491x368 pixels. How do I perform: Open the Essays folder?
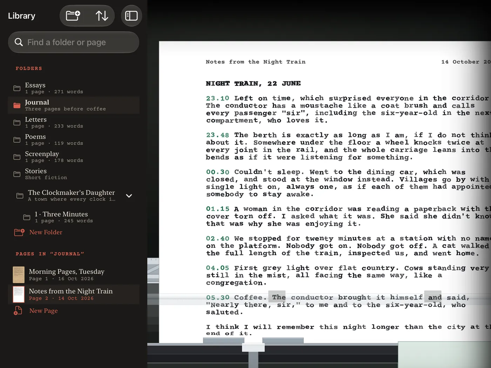tap(74, 88)
